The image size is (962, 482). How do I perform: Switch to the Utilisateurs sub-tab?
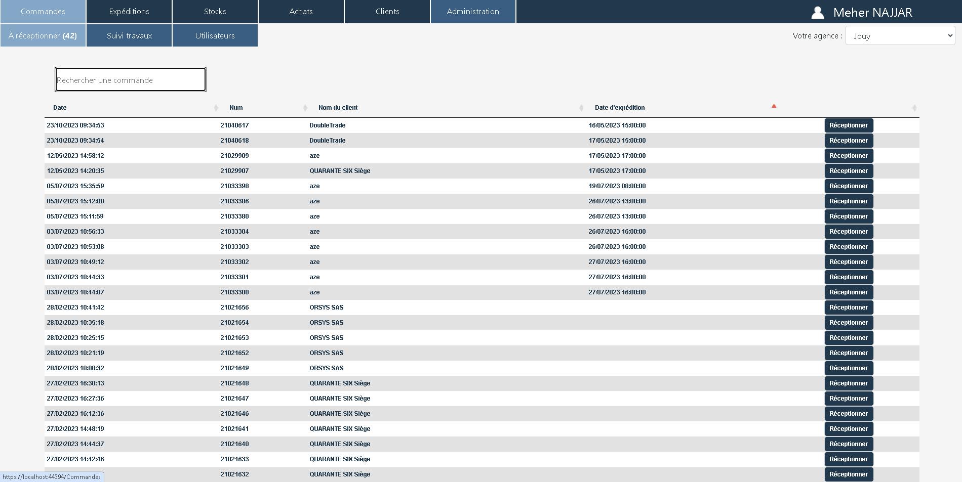pos(215,36)
